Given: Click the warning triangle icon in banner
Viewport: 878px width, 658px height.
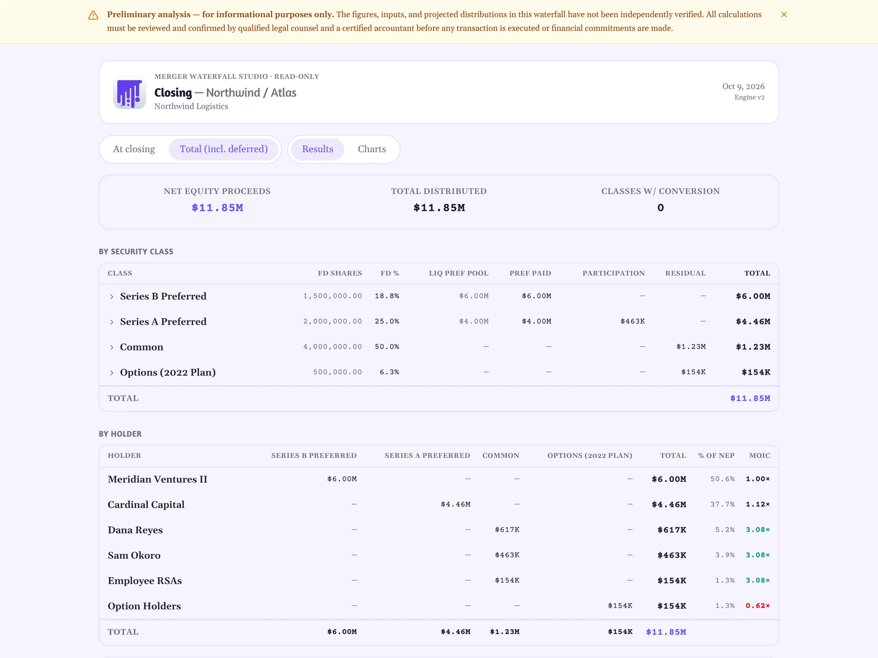Looking at the screenshot, I should coord(93,15).
